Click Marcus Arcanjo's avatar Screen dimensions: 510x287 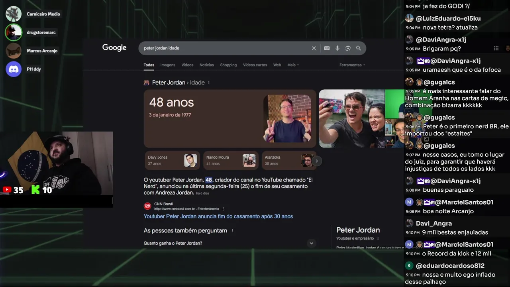tap(14, 51)
